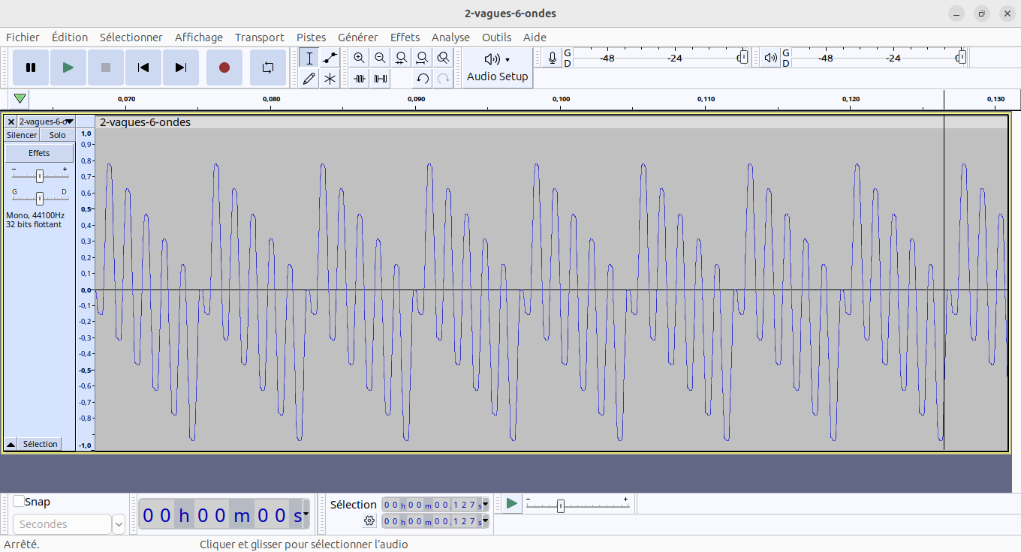Adjust the playback speed slider
1021x552 pixels.
click(x=560, y=506)
